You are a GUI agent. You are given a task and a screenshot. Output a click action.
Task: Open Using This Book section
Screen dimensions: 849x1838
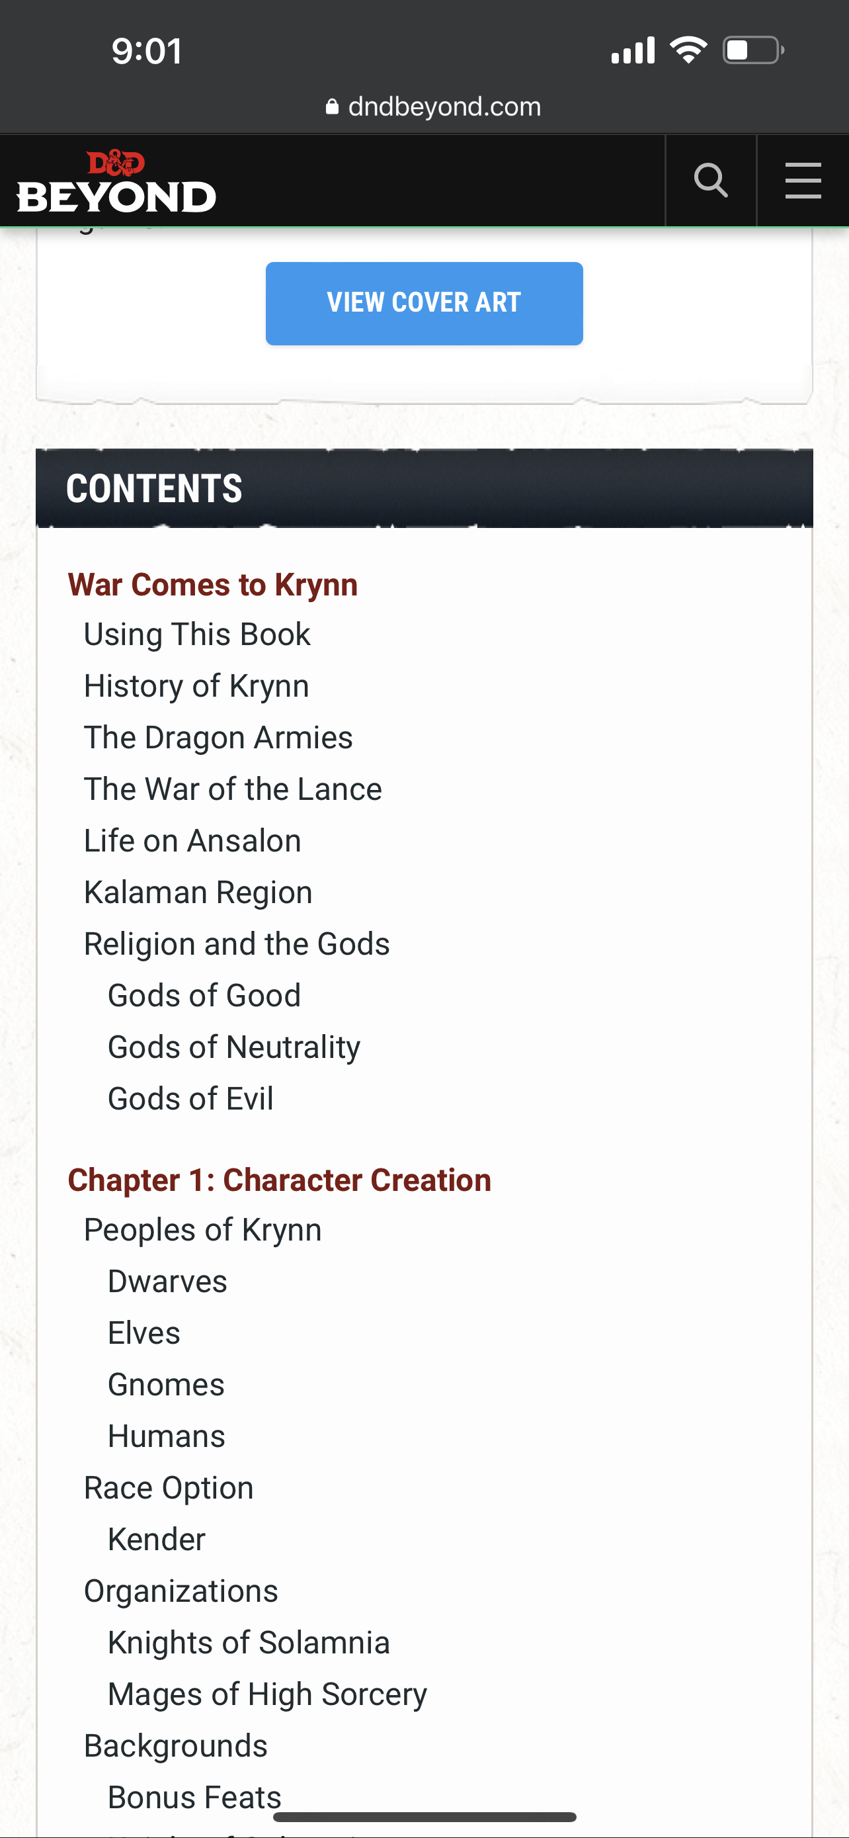pyautogui.click(x=197, y=635)
